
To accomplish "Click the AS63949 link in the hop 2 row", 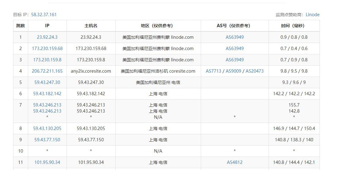I will [x=235, y=49].
